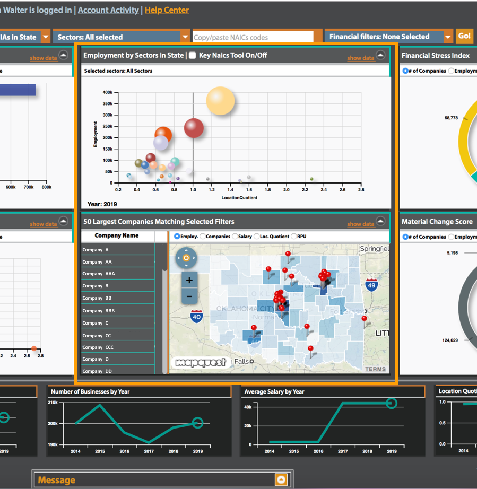Click the Copy/paste NAICs codes input field
The image size is (477, 489).
pyautogui.click(x=254, y=37)
